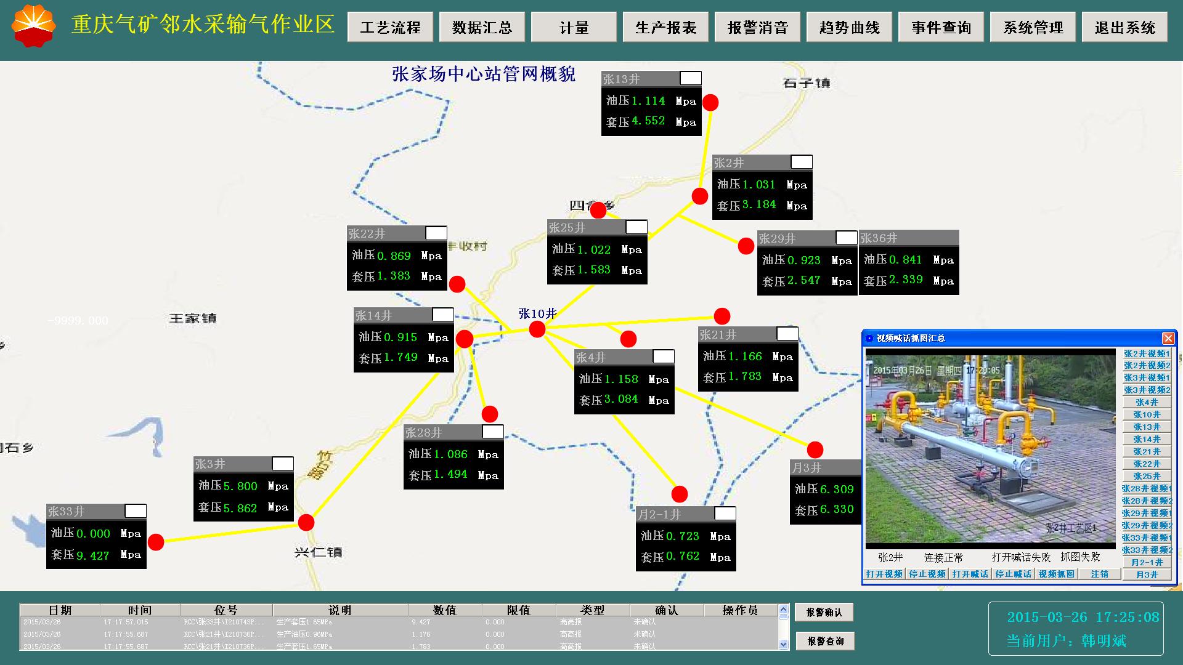
Task: Click the red node right of 张33井 panel
Action: pyautogui.click(x=156, y=542)
